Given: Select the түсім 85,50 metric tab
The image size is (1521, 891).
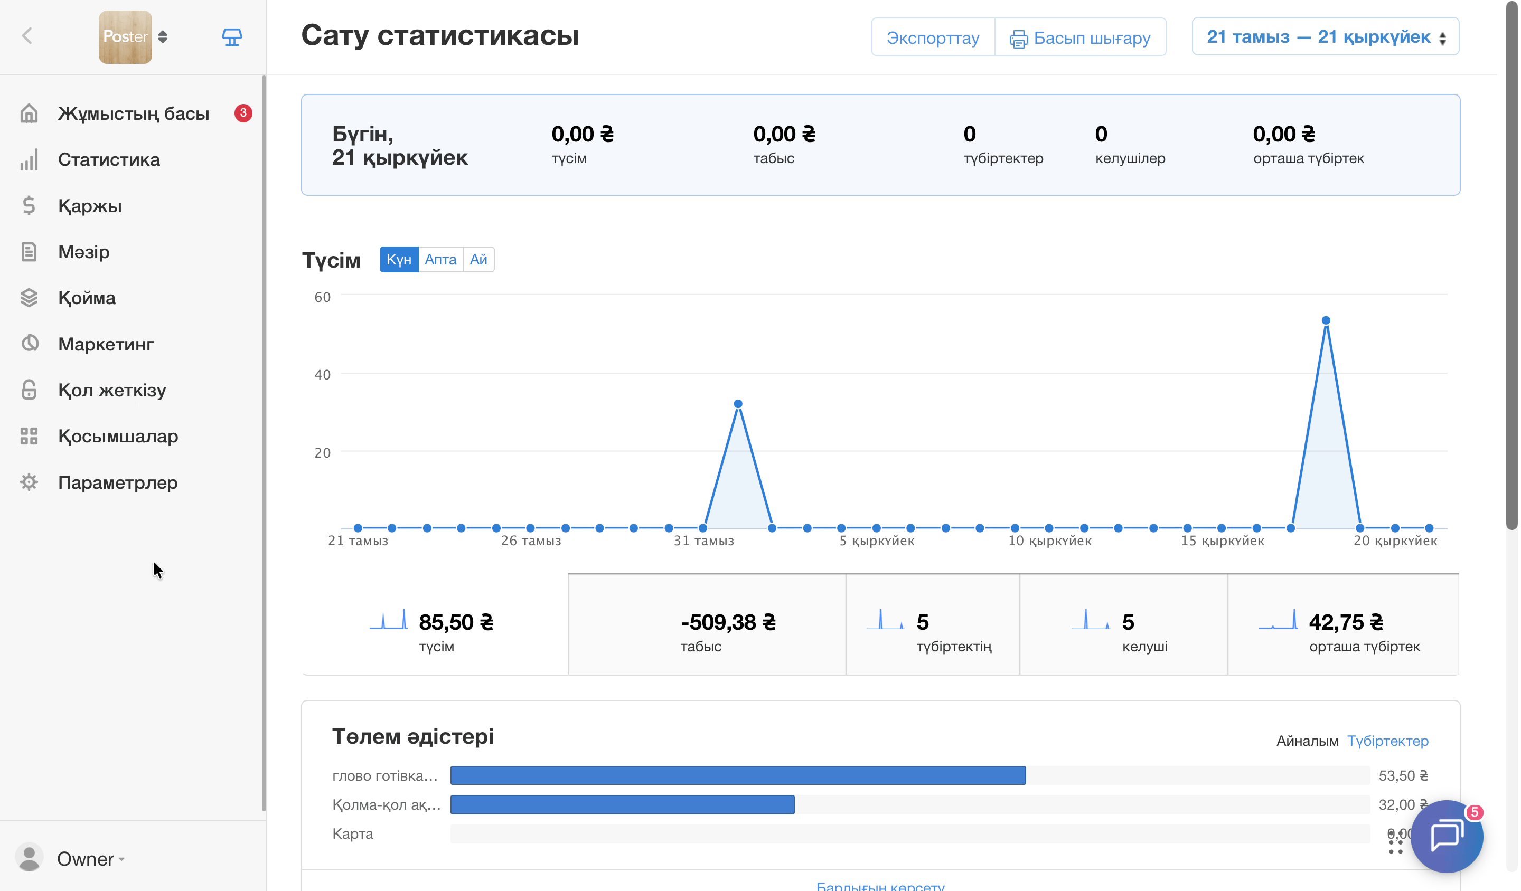Looking at the screenshot, I should (x=435, y=624).
